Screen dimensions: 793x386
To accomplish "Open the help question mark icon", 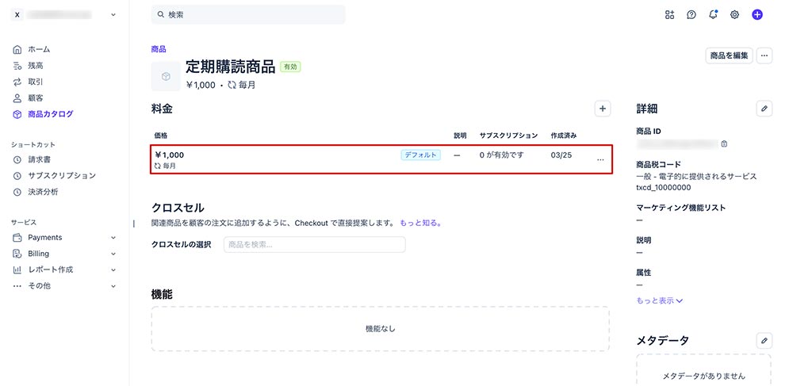I will click(x=691, y=14).
